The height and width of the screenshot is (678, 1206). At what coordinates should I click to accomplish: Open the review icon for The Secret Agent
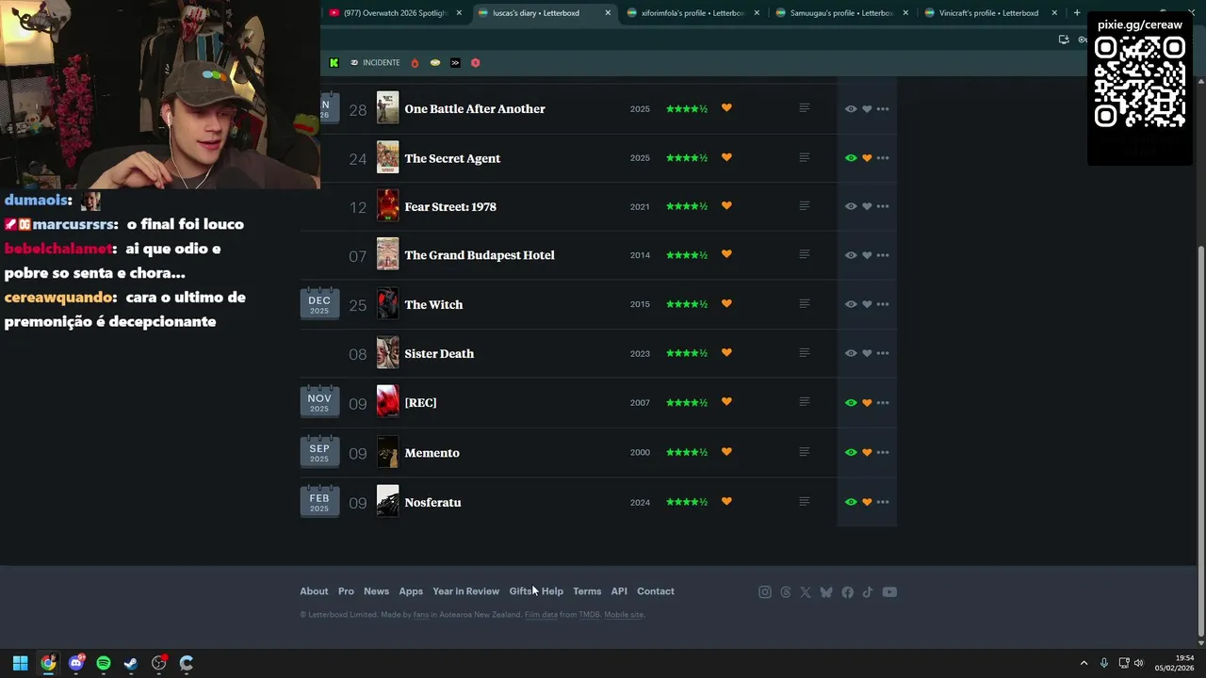coord(804,157)
